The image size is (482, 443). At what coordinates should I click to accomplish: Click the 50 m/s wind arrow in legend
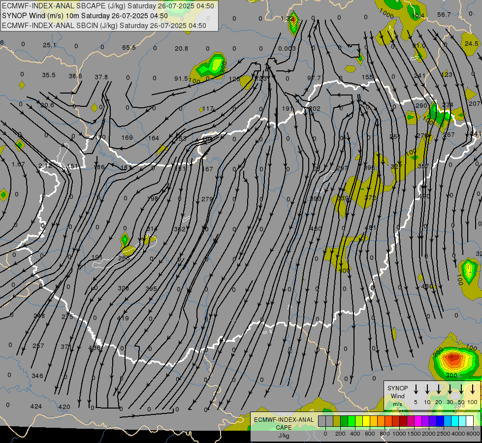click(461, 389)
